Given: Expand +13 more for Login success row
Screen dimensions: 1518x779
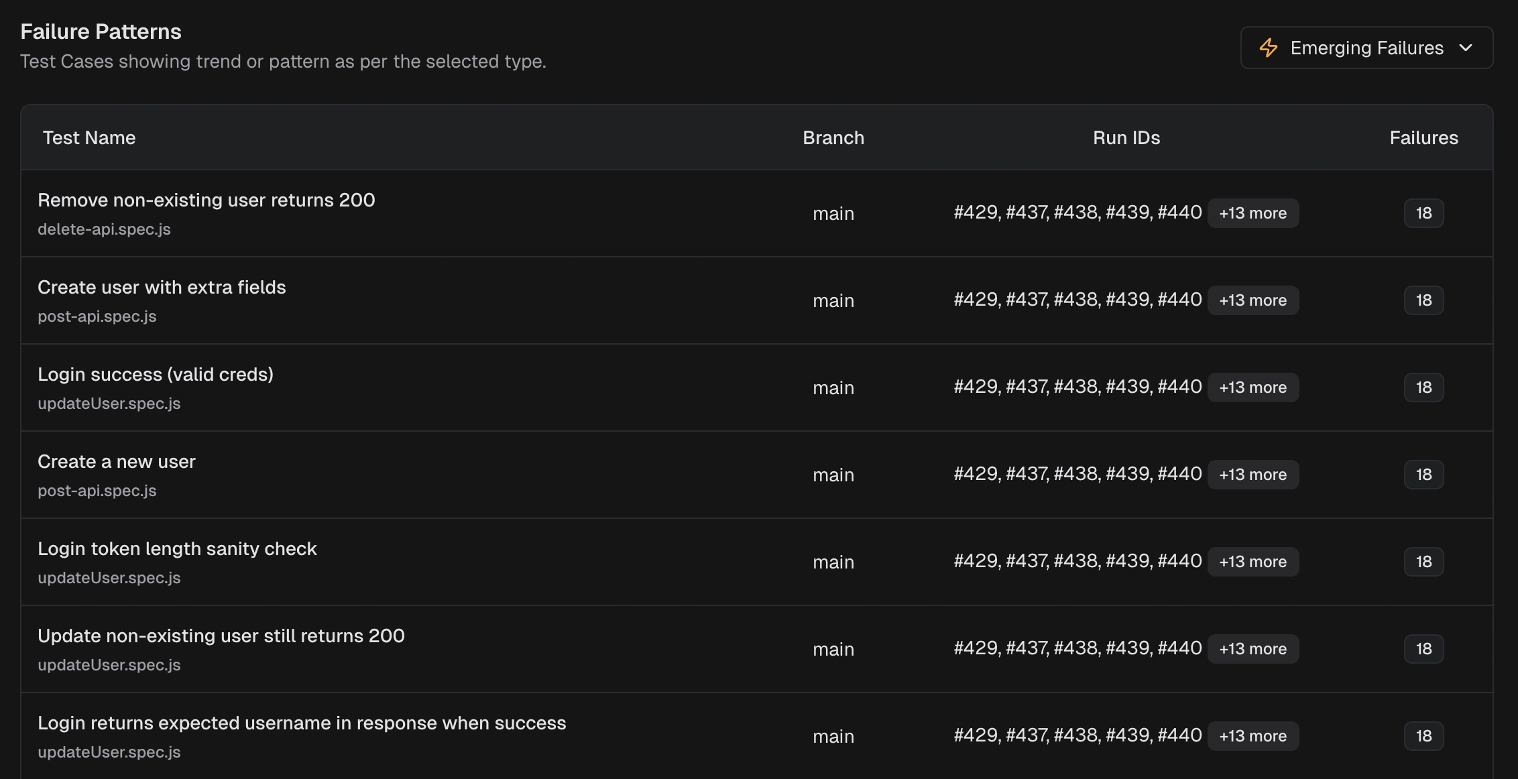Looking at the screenshot, I should pos(1252,387).
